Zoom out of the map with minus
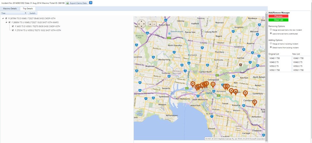This screenshot has width=312, height=143. (154, 24)
